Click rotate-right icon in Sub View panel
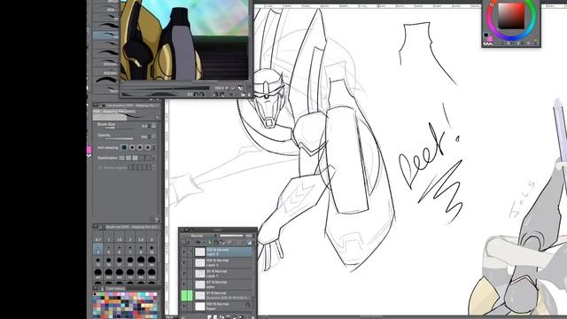 coord(202,94)
